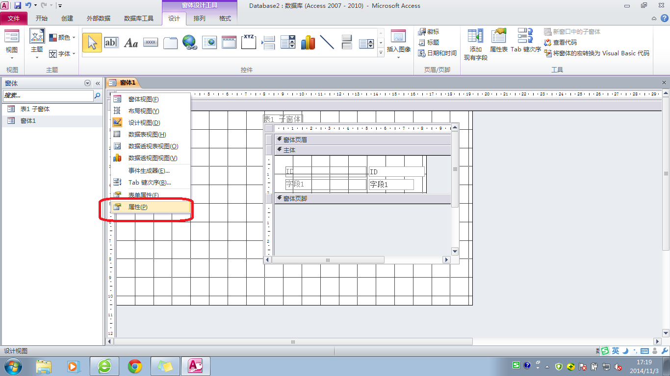Switch to the 排列 ribbon tab
This screenshot has width=670, height=376.
pyautogui.click(x=200, y=19)
